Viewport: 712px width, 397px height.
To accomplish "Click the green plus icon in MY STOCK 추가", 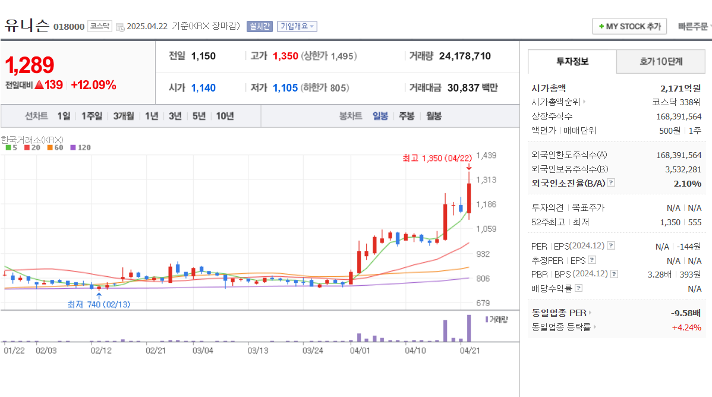I will 601,26.
